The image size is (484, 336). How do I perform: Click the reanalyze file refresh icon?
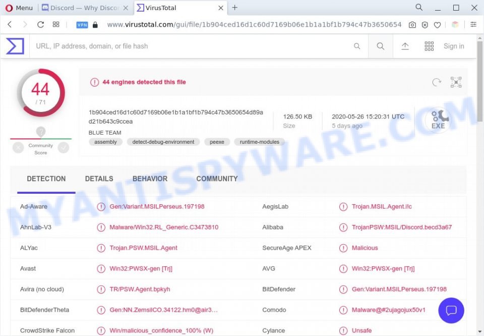tap(437, 82)
